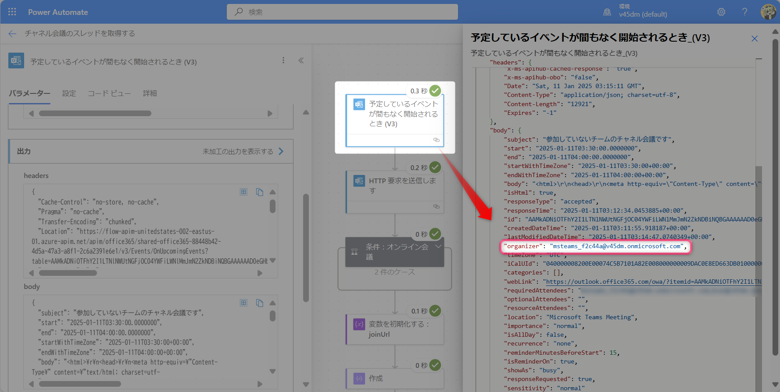Click the "subject" line in raw output
Viewport: 780px width, 392px height.
pos(589,139)
